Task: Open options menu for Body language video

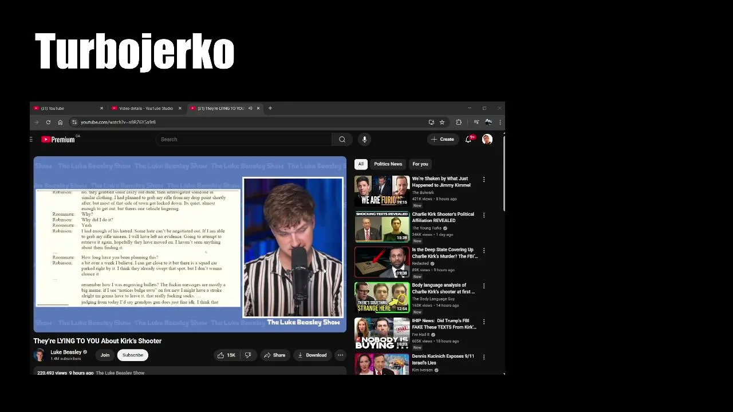Action: point(484,286)
